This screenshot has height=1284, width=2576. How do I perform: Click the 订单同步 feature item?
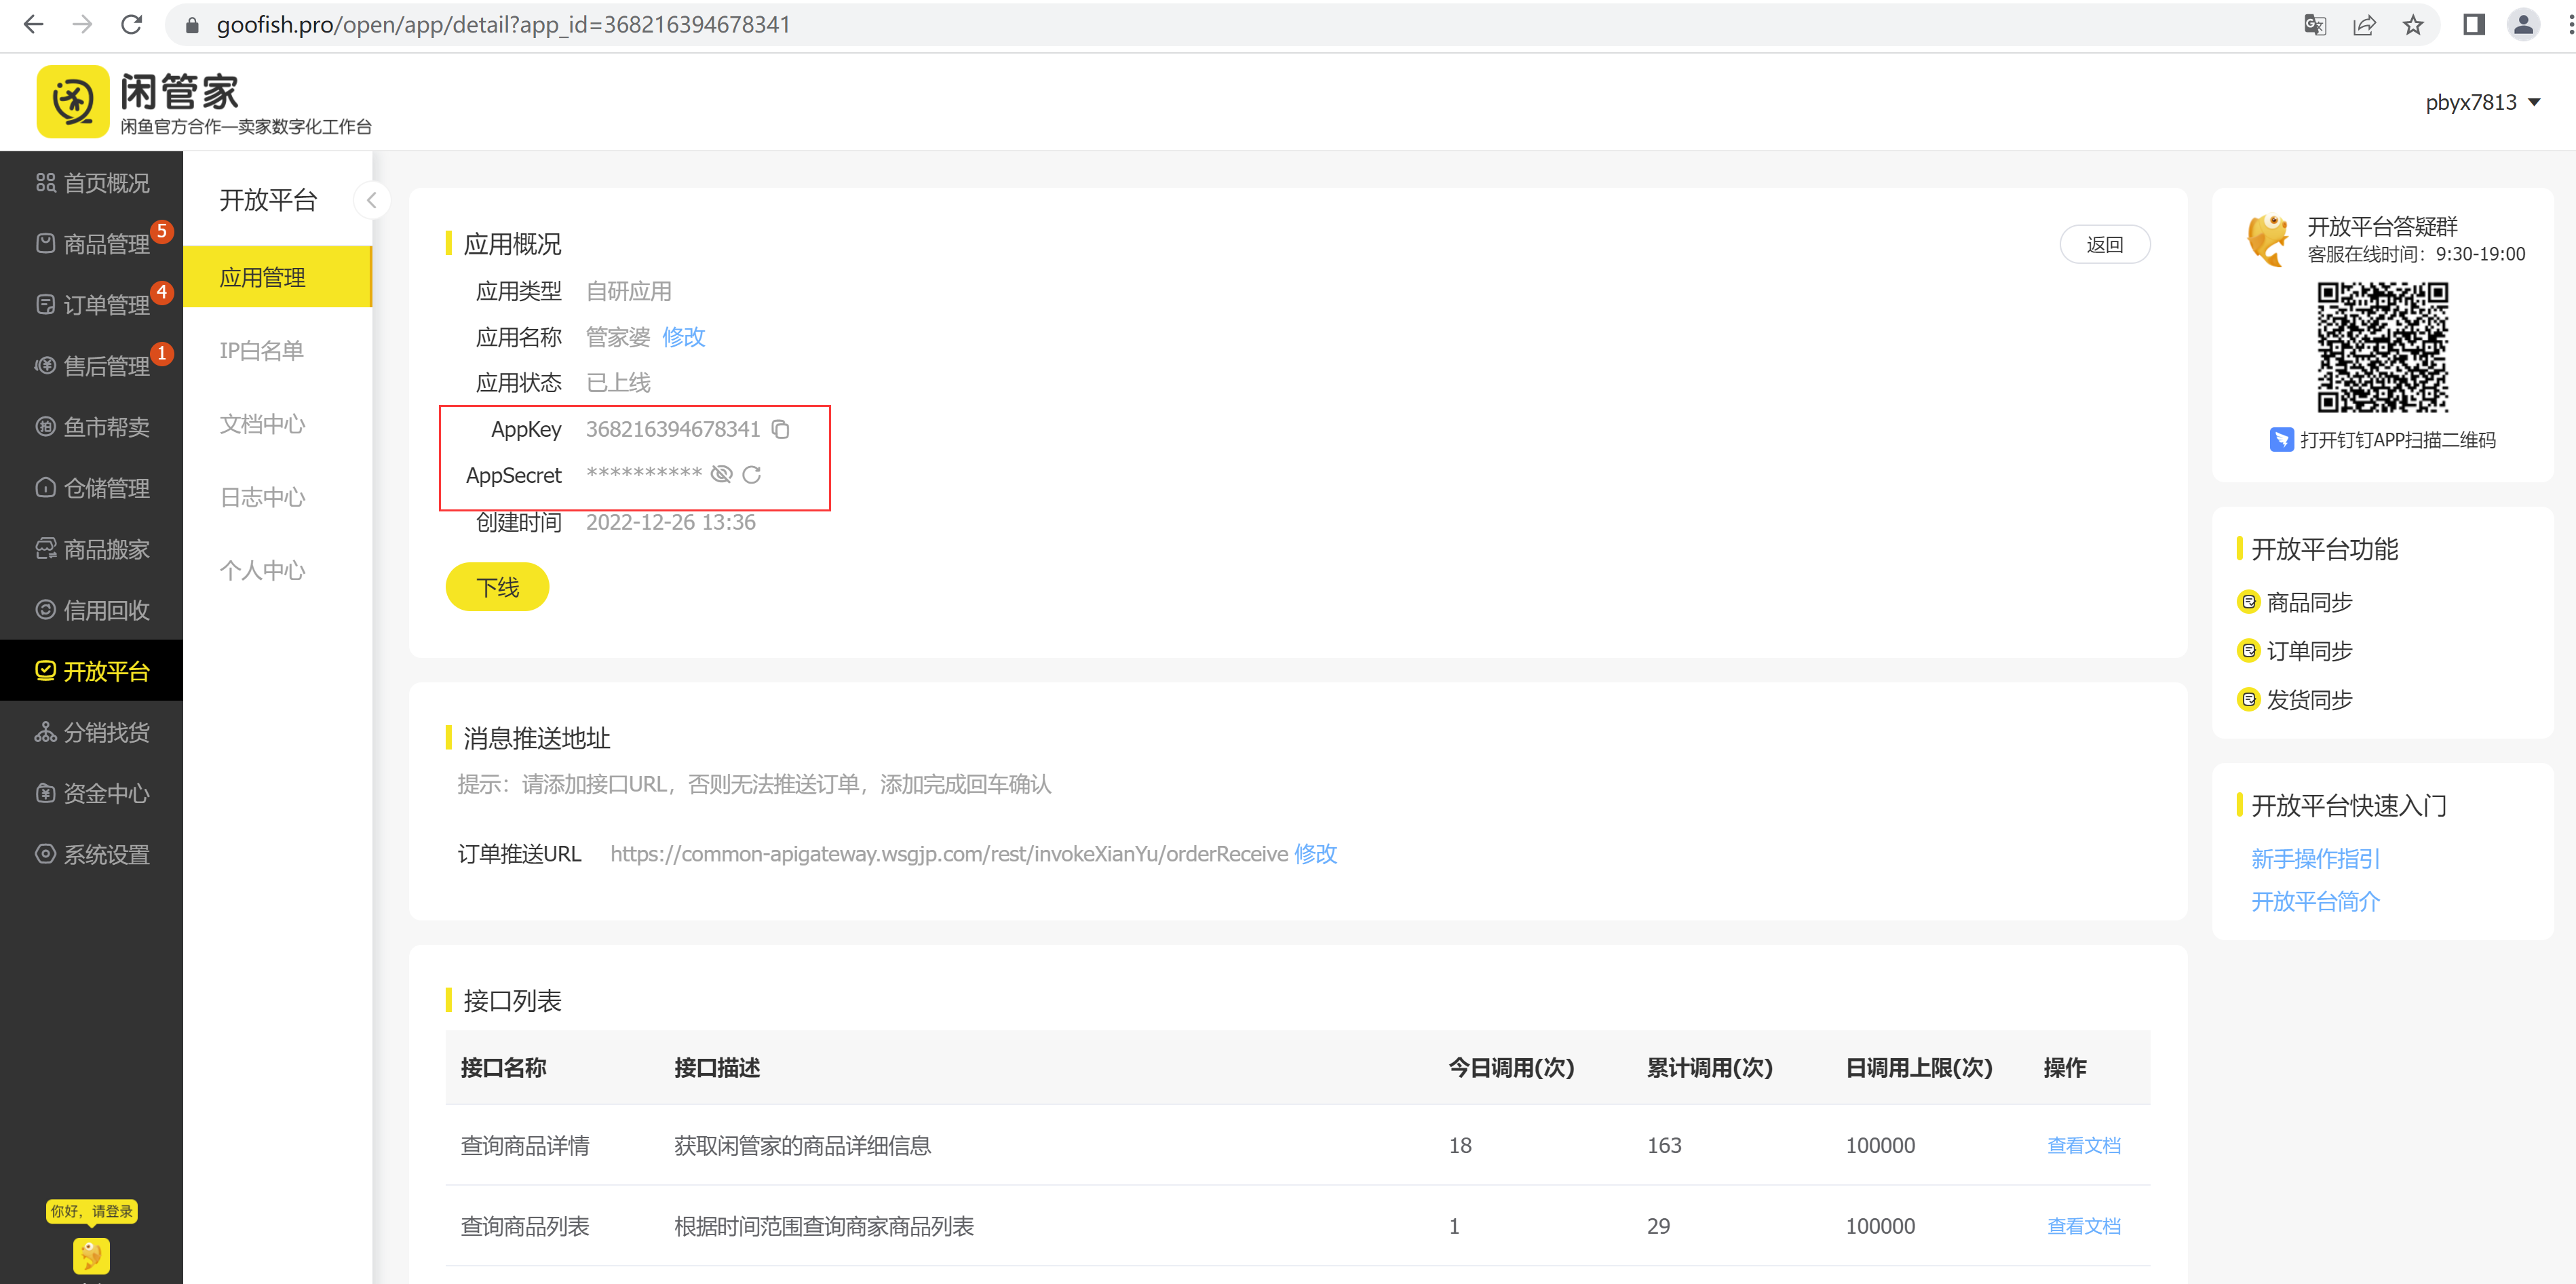[2295, 651]
